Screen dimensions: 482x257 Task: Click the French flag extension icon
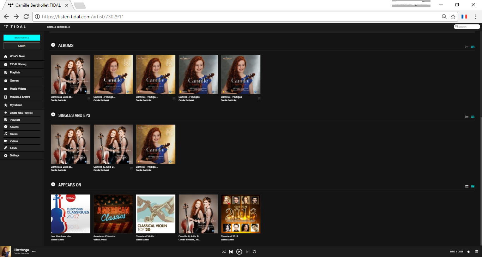tap(464, 17)
